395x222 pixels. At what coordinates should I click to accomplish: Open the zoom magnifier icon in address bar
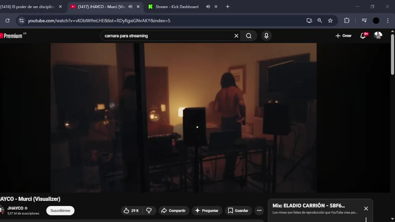point(320,21)
